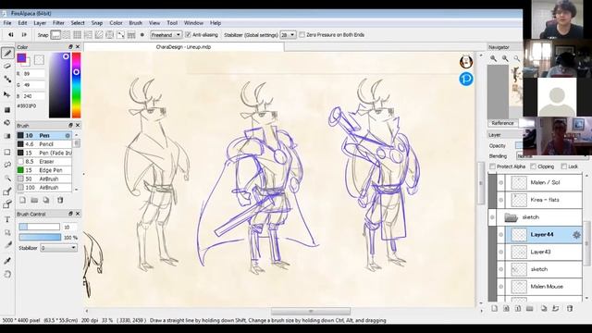
Task: Switch to CharaDesign - Lineup.mdp tab
Action: [183, 47]
